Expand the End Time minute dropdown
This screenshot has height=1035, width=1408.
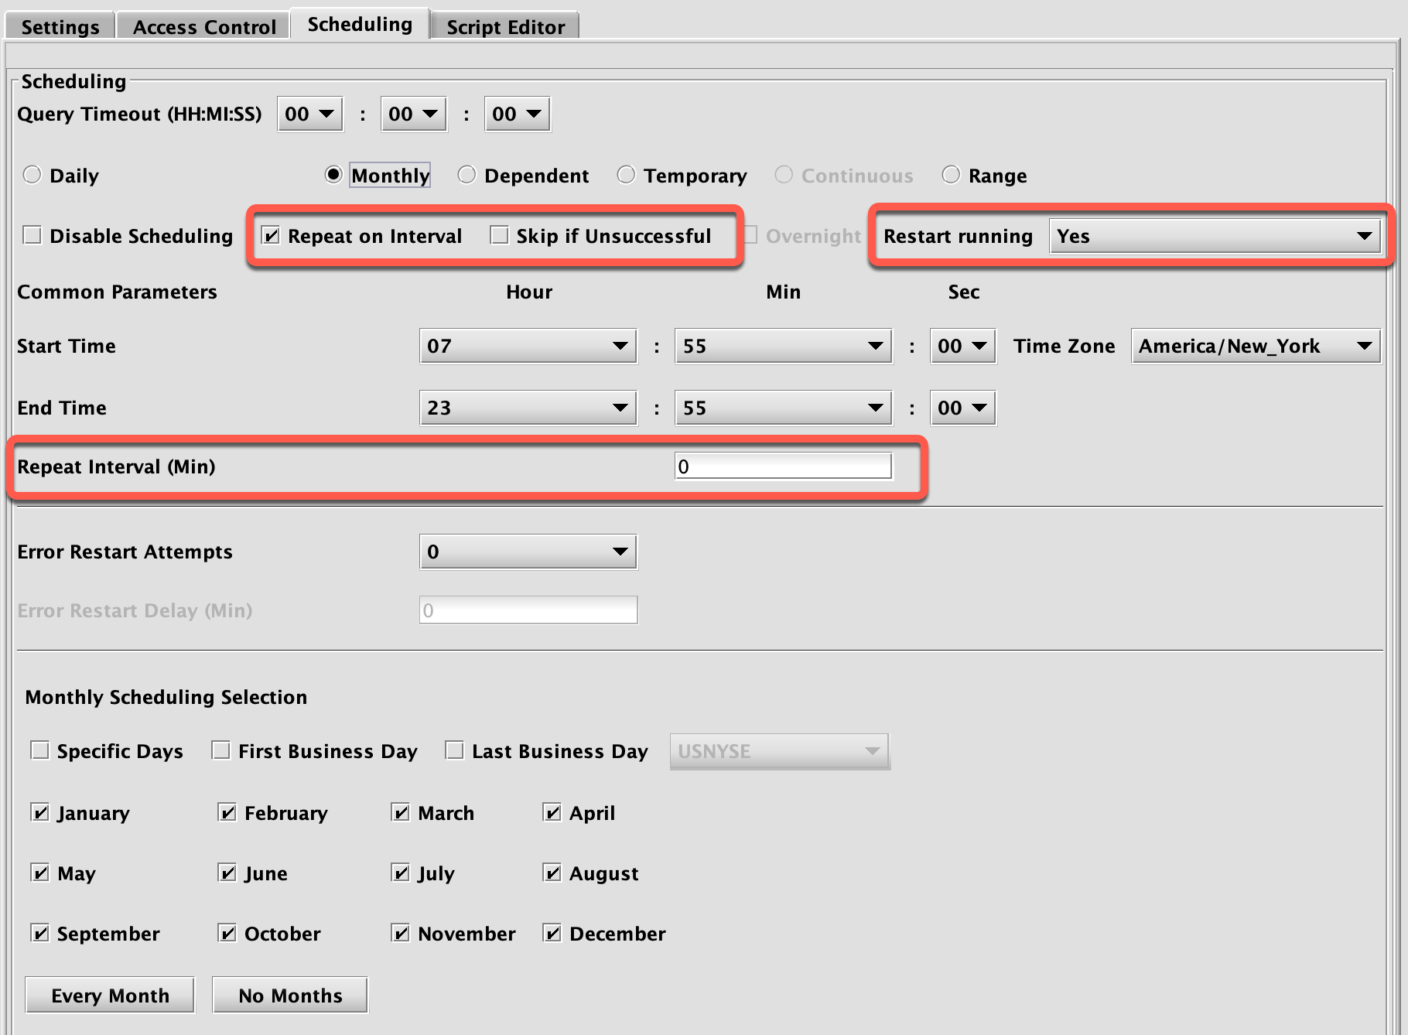pos(783,408)
